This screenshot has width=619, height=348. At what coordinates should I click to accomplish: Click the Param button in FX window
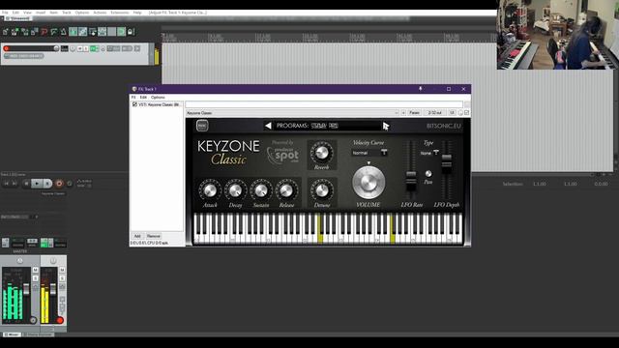[414, 113]
